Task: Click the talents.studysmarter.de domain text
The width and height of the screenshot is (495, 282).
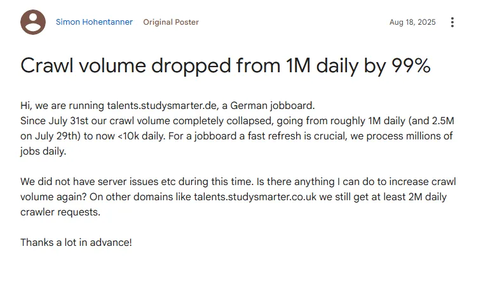Action: coord(162,105)
